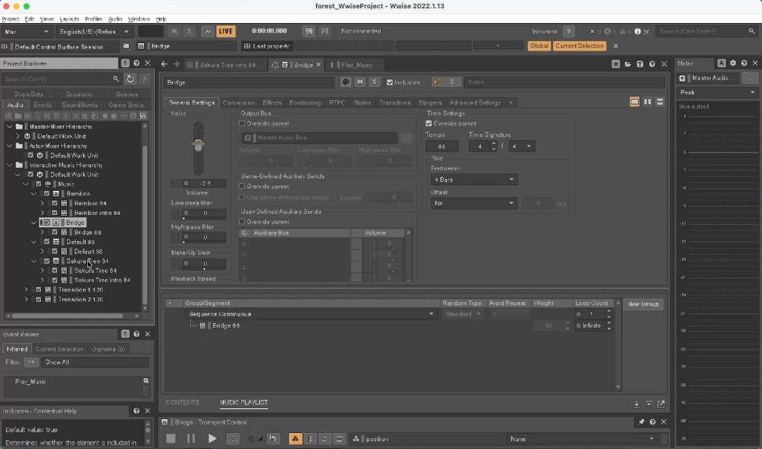Click the references count icon showing 2
The image size is (762, 449).
[446, 82]
